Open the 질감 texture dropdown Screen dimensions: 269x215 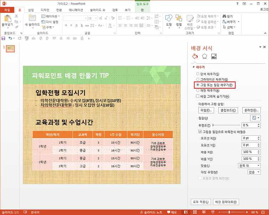point(255,118)
